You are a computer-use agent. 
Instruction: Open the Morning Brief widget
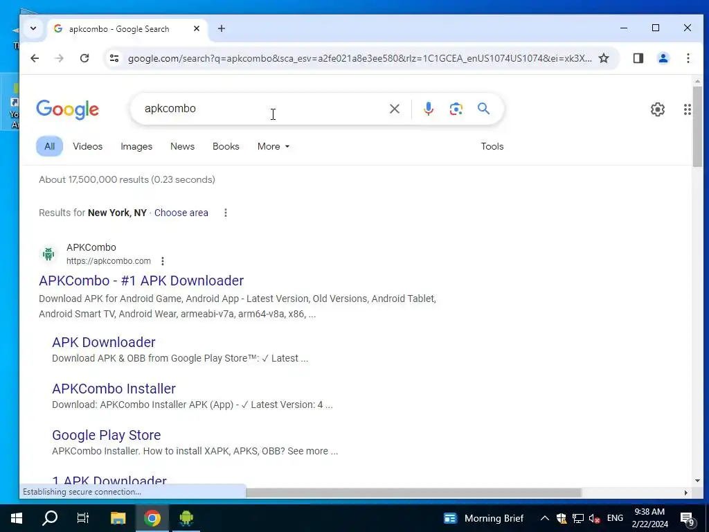pos(484,518)
